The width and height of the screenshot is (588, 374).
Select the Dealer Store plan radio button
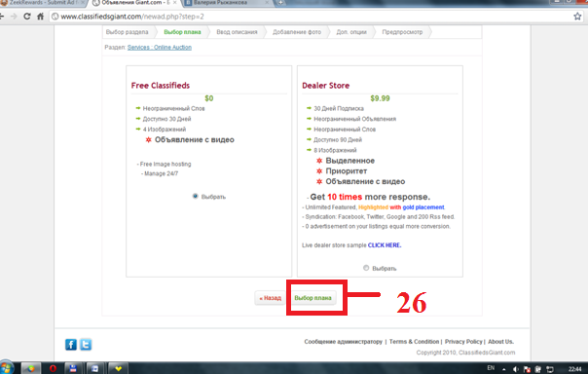(x=366, y=268)
